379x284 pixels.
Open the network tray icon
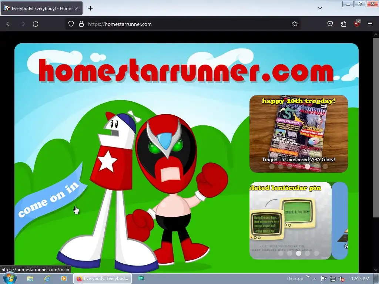click(333, 279)
